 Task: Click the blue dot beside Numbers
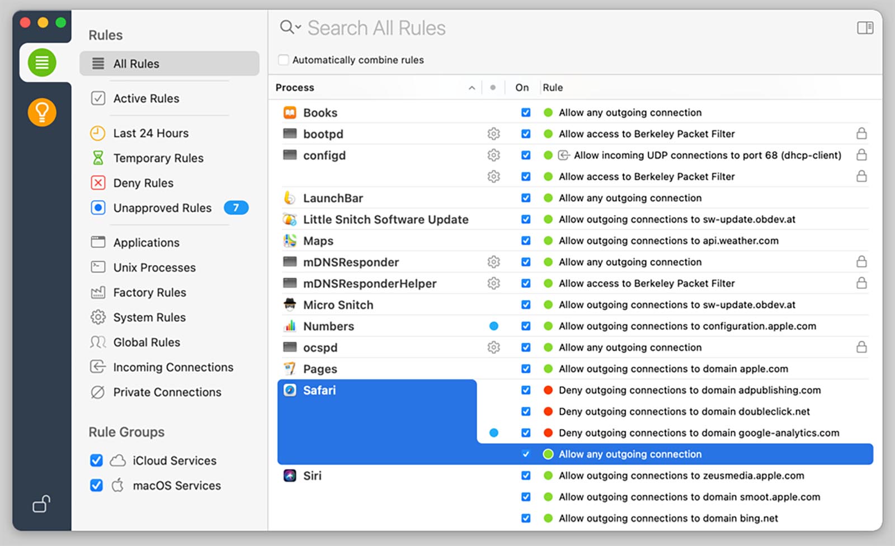(x=493, y=326)
